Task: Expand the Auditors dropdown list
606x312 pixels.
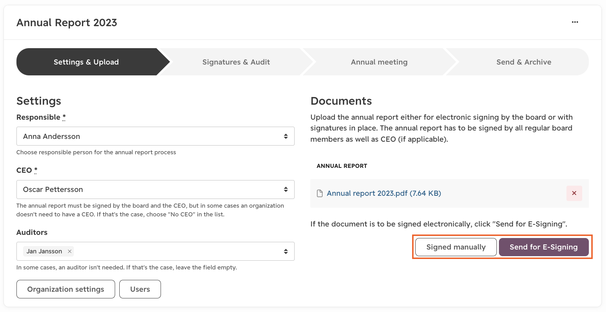Action: pyautogui.click(x=286, y=251)
